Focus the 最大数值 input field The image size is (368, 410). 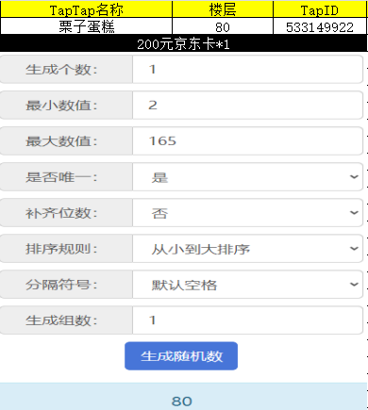coord(248,141)
